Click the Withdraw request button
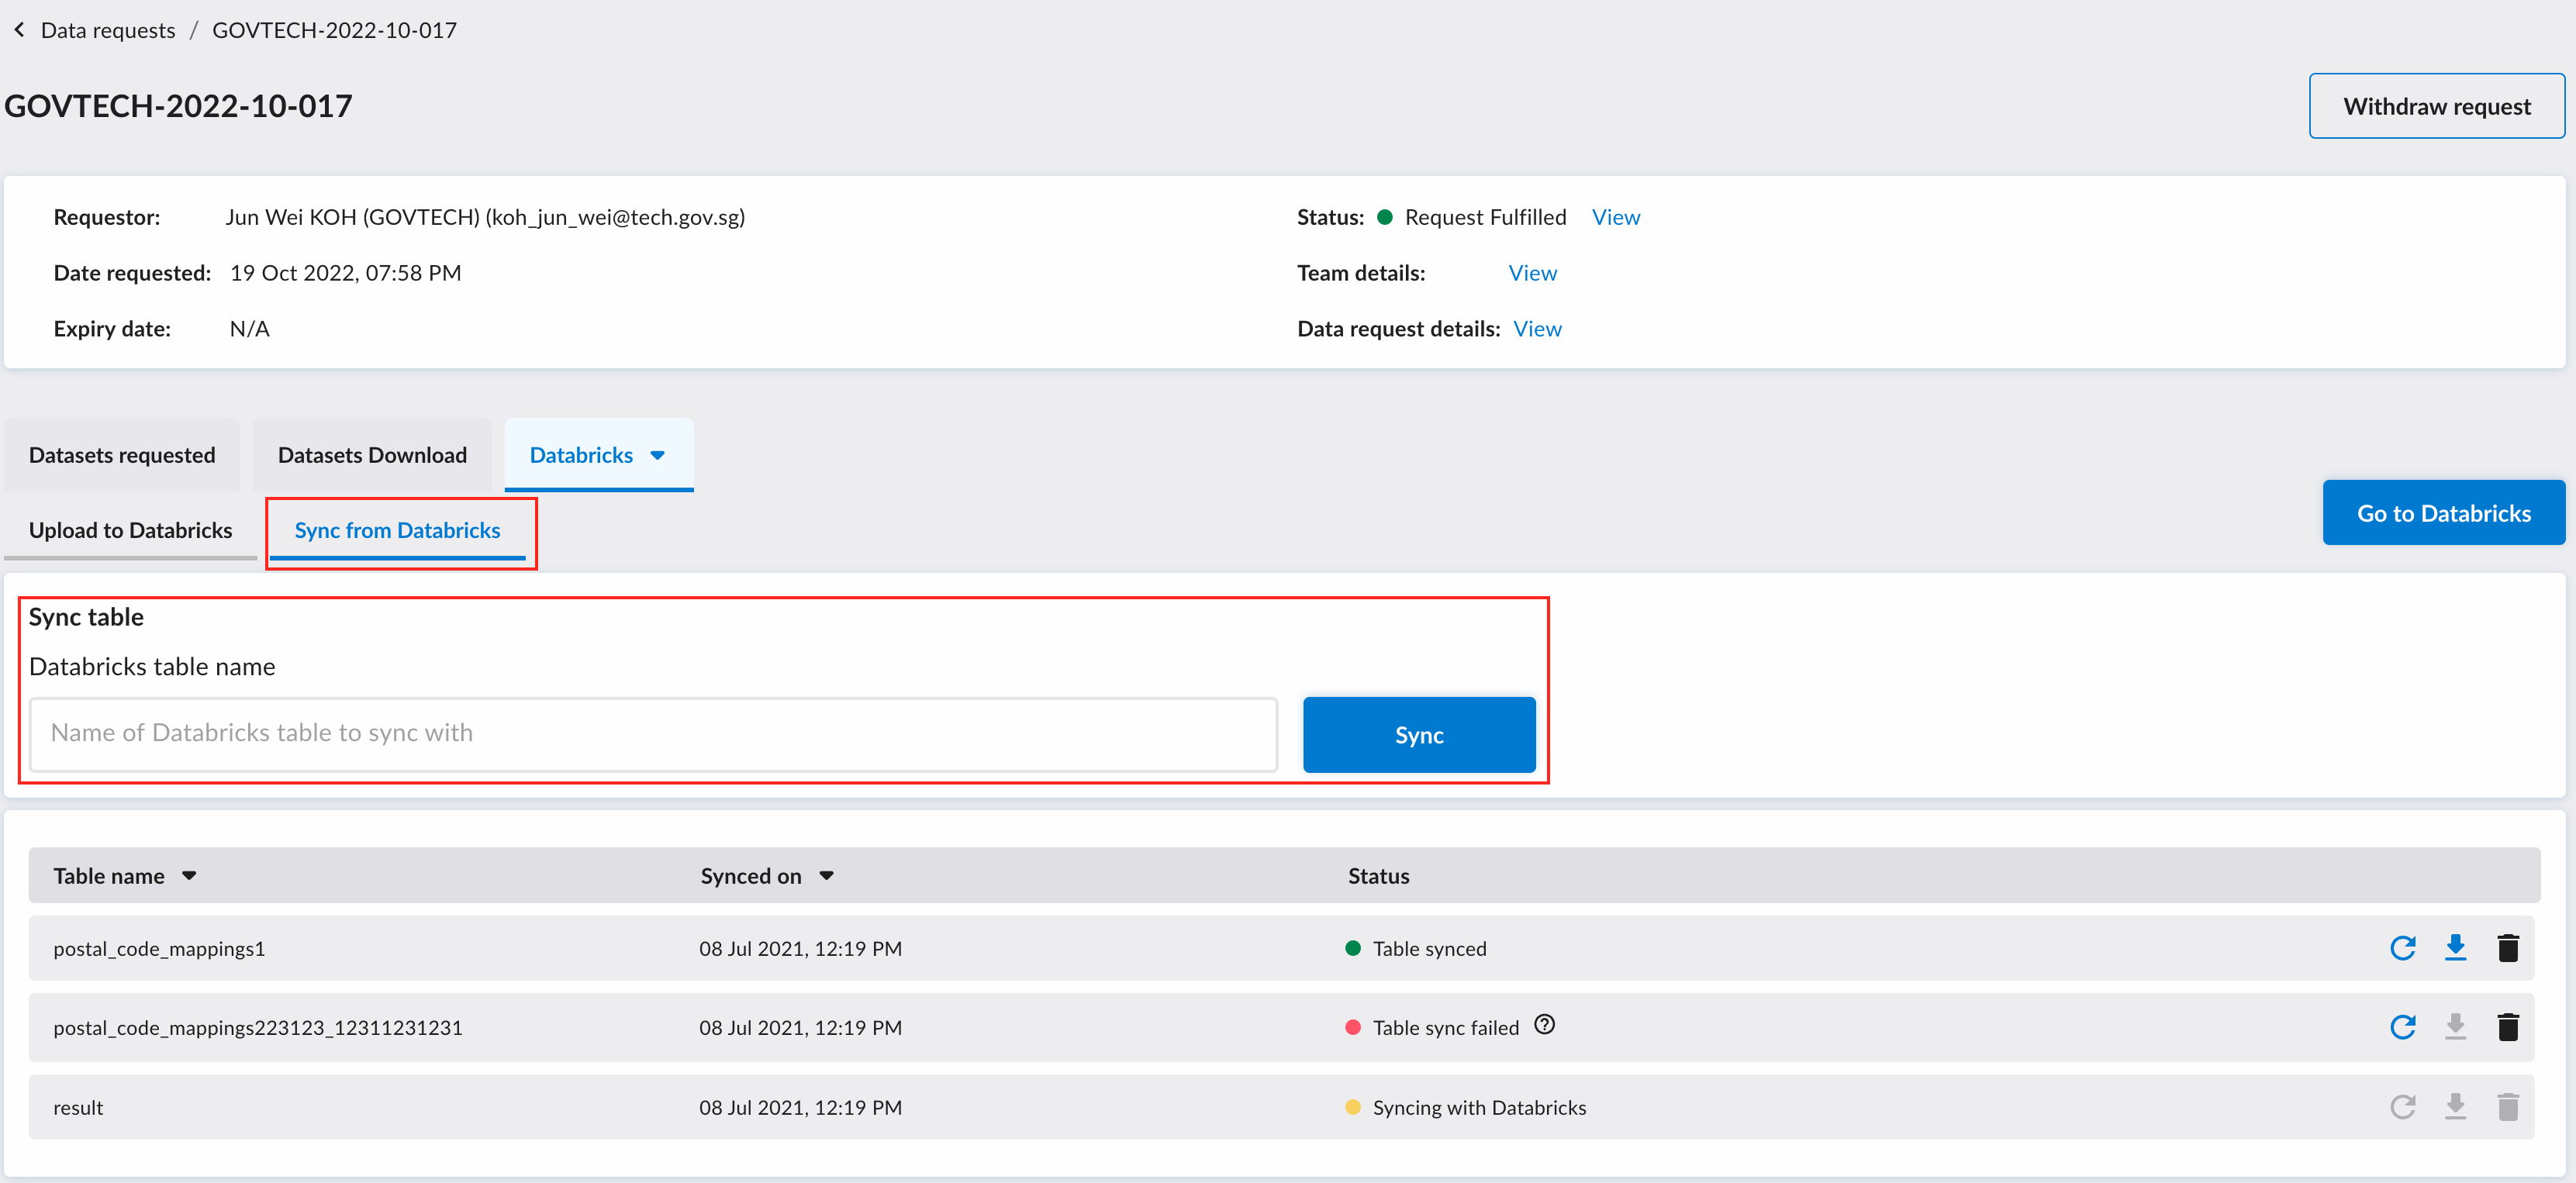 coord(2436,106)
